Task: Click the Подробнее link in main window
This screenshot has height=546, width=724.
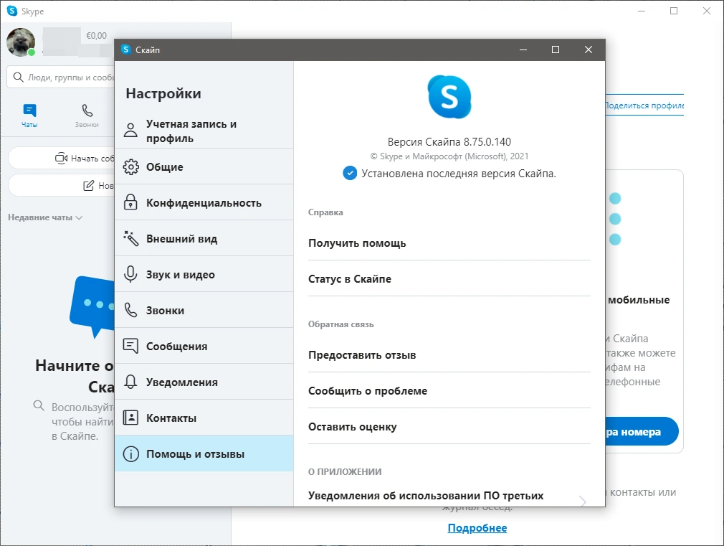Action: coord(477,527)
